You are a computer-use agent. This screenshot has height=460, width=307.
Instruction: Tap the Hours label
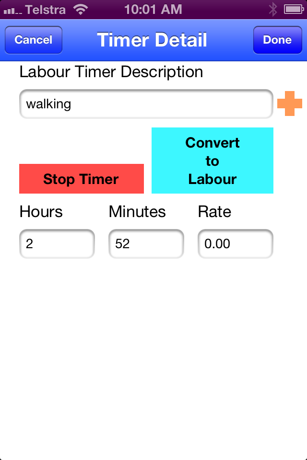pos(41,212)
